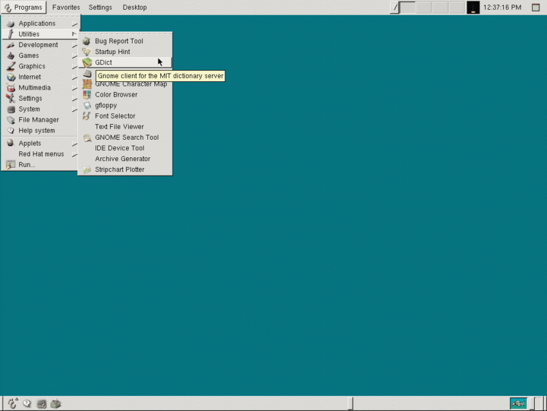Switch to the first desktop in pager

coord(407,7)
